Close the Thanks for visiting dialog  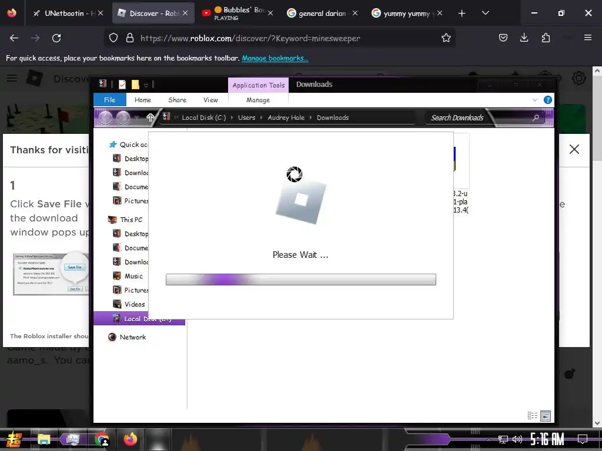click(x=574, y=149)
